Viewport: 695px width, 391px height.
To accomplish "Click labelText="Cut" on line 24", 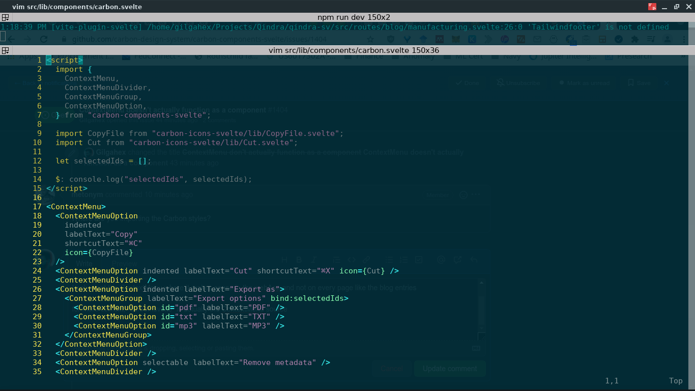I will [x=218, y=271].
